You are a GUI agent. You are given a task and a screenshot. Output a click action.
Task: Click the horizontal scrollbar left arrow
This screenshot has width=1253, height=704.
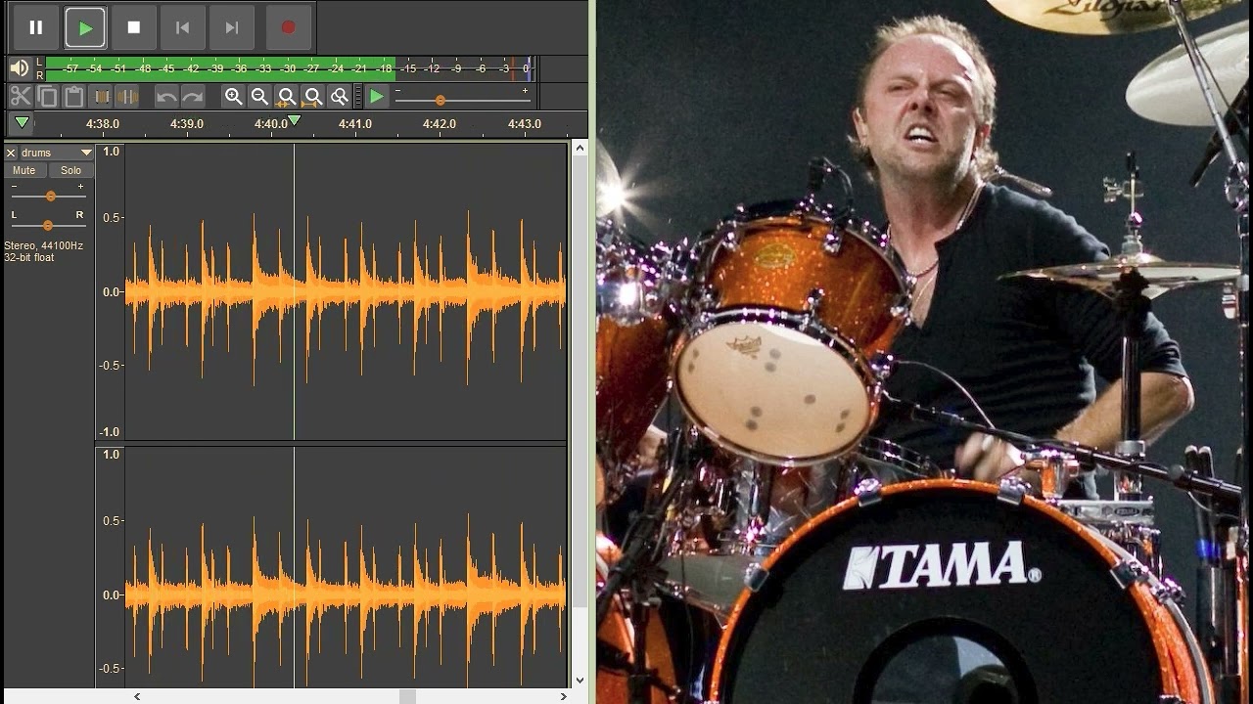137,696
